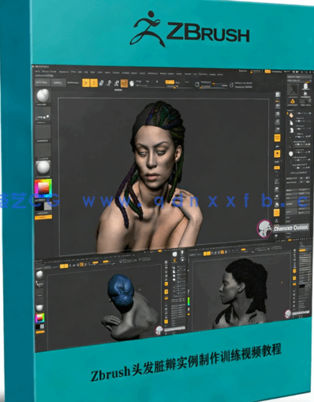Run BPR render from right shelf top icon
This screenshot has height=402, width=314.
(x=278, y=95)
